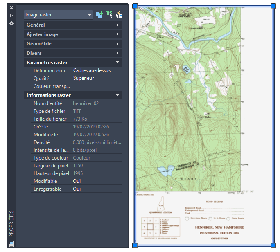The height and width of the screenshot is (252, 280).
Task: Expand the Divers section
Action: point(73,53)
